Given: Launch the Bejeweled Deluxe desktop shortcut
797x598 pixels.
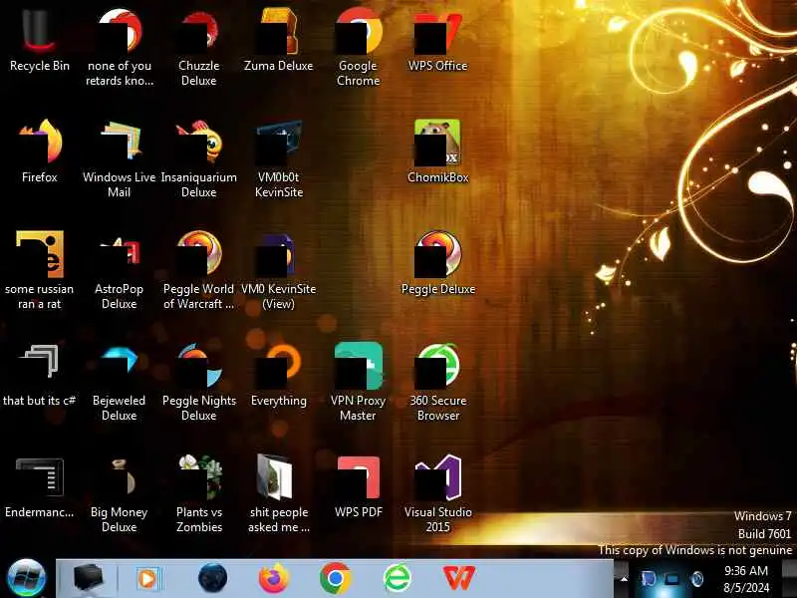Looking at the screenshot, I should (119, 382).
